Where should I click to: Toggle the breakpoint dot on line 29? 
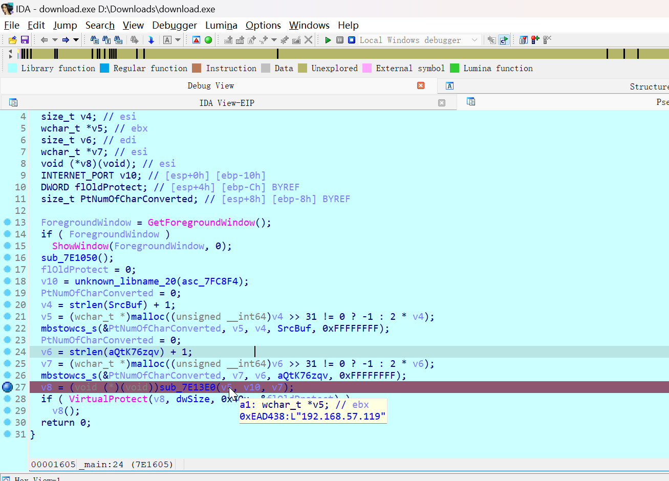click(7, 410)
